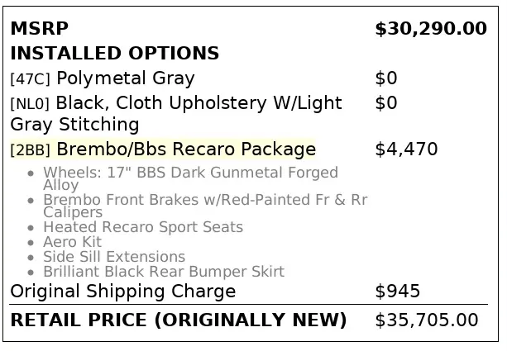
Task: Click the MSRP label
Action: 39,29
